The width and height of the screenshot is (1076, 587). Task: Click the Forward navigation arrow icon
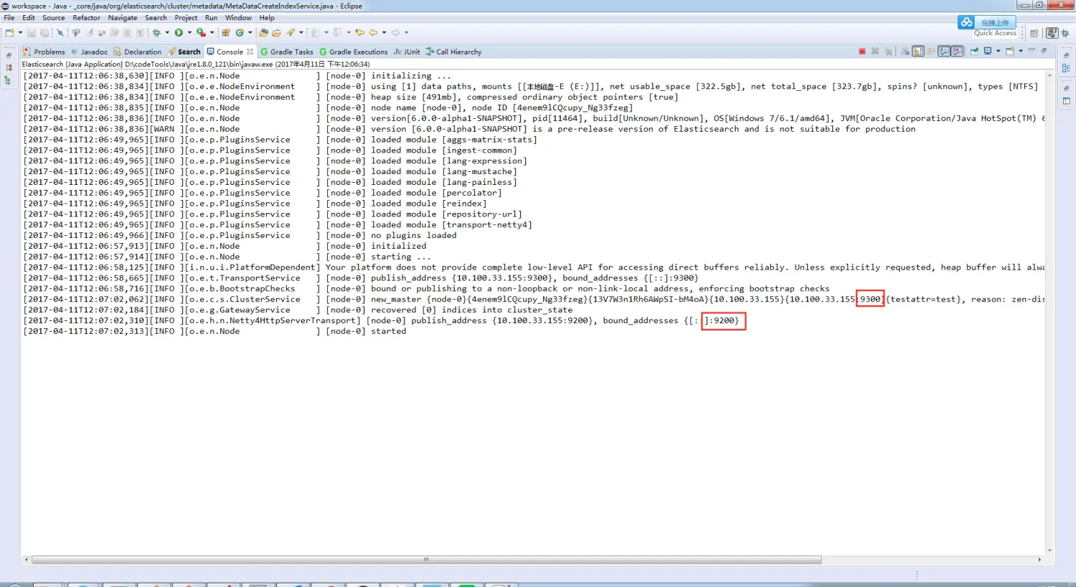pyautogui.click(x=395, y=32)
